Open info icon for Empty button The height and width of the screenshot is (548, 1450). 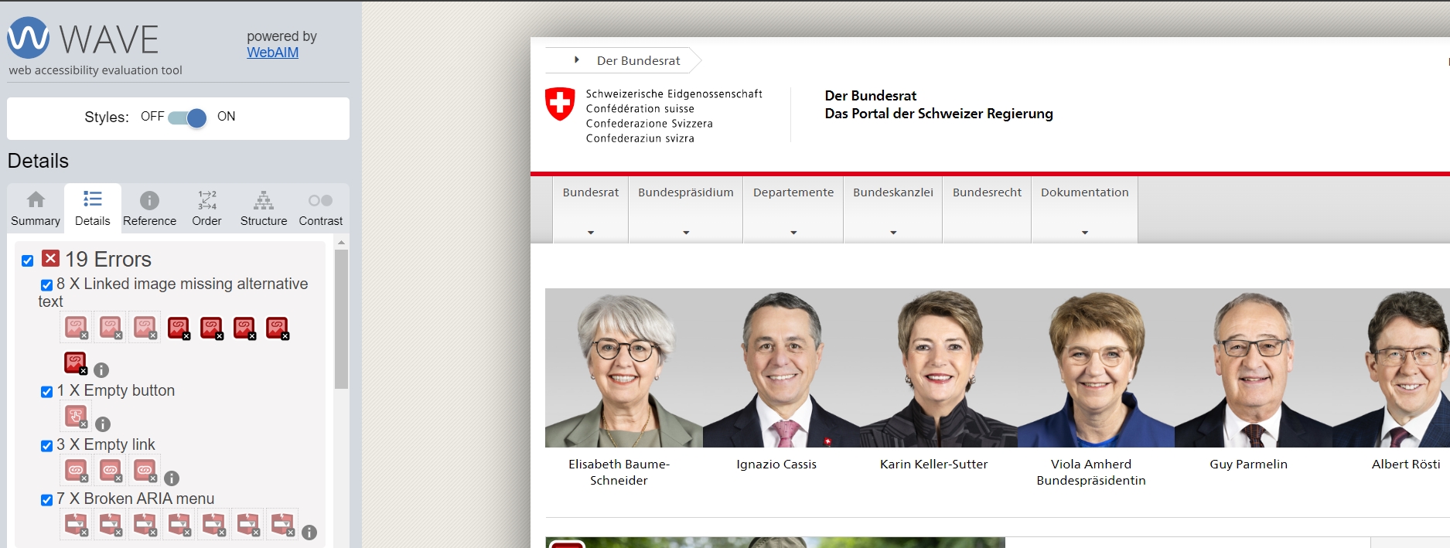(x=103, y=424)
